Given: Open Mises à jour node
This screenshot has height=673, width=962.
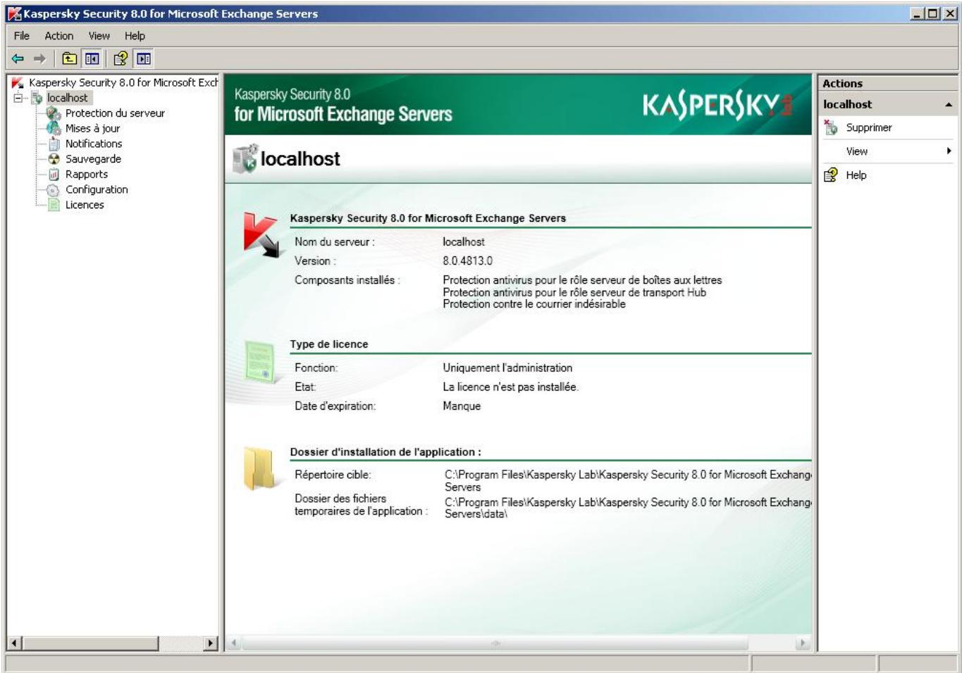Looking at the screenshot, I should 93,128.
